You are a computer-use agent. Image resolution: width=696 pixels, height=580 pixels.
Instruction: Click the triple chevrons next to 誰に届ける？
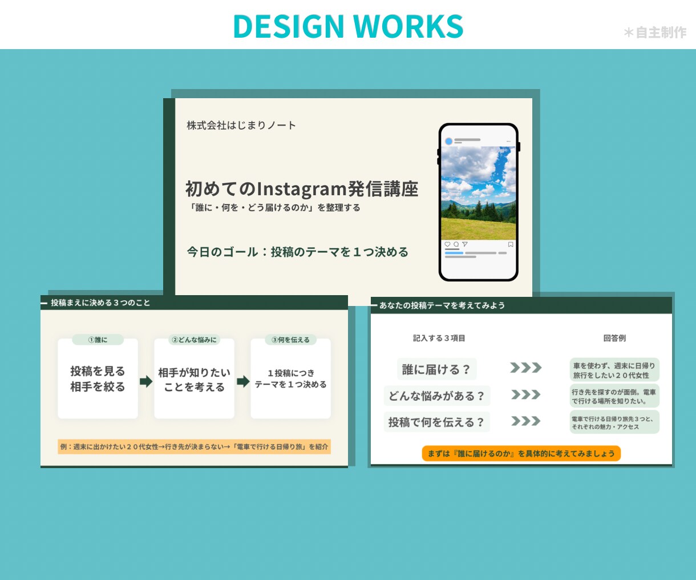525,368
